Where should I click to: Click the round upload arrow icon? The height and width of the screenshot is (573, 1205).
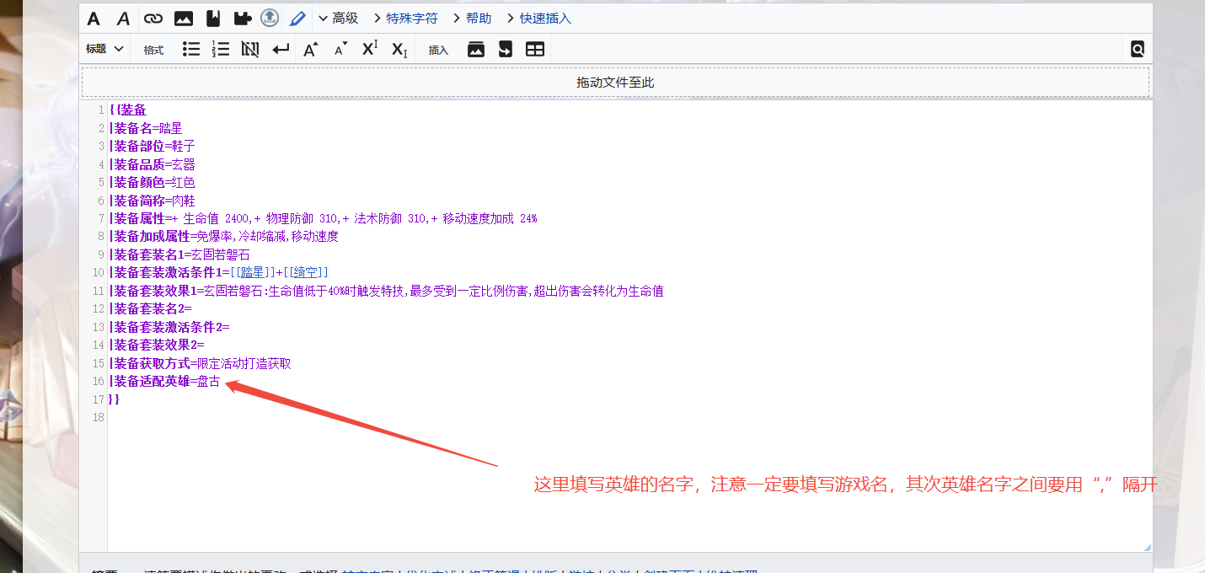[269, 18]
